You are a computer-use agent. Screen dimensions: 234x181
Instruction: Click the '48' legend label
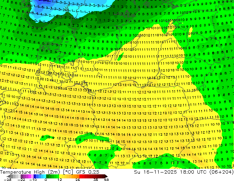pyautogui.click(x=106, y=180)
